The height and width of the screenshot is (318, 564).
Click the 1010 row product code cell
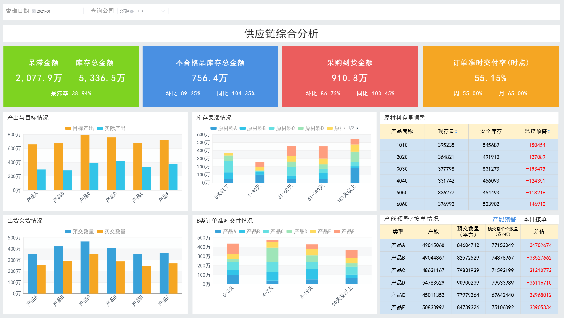point(402,145)
